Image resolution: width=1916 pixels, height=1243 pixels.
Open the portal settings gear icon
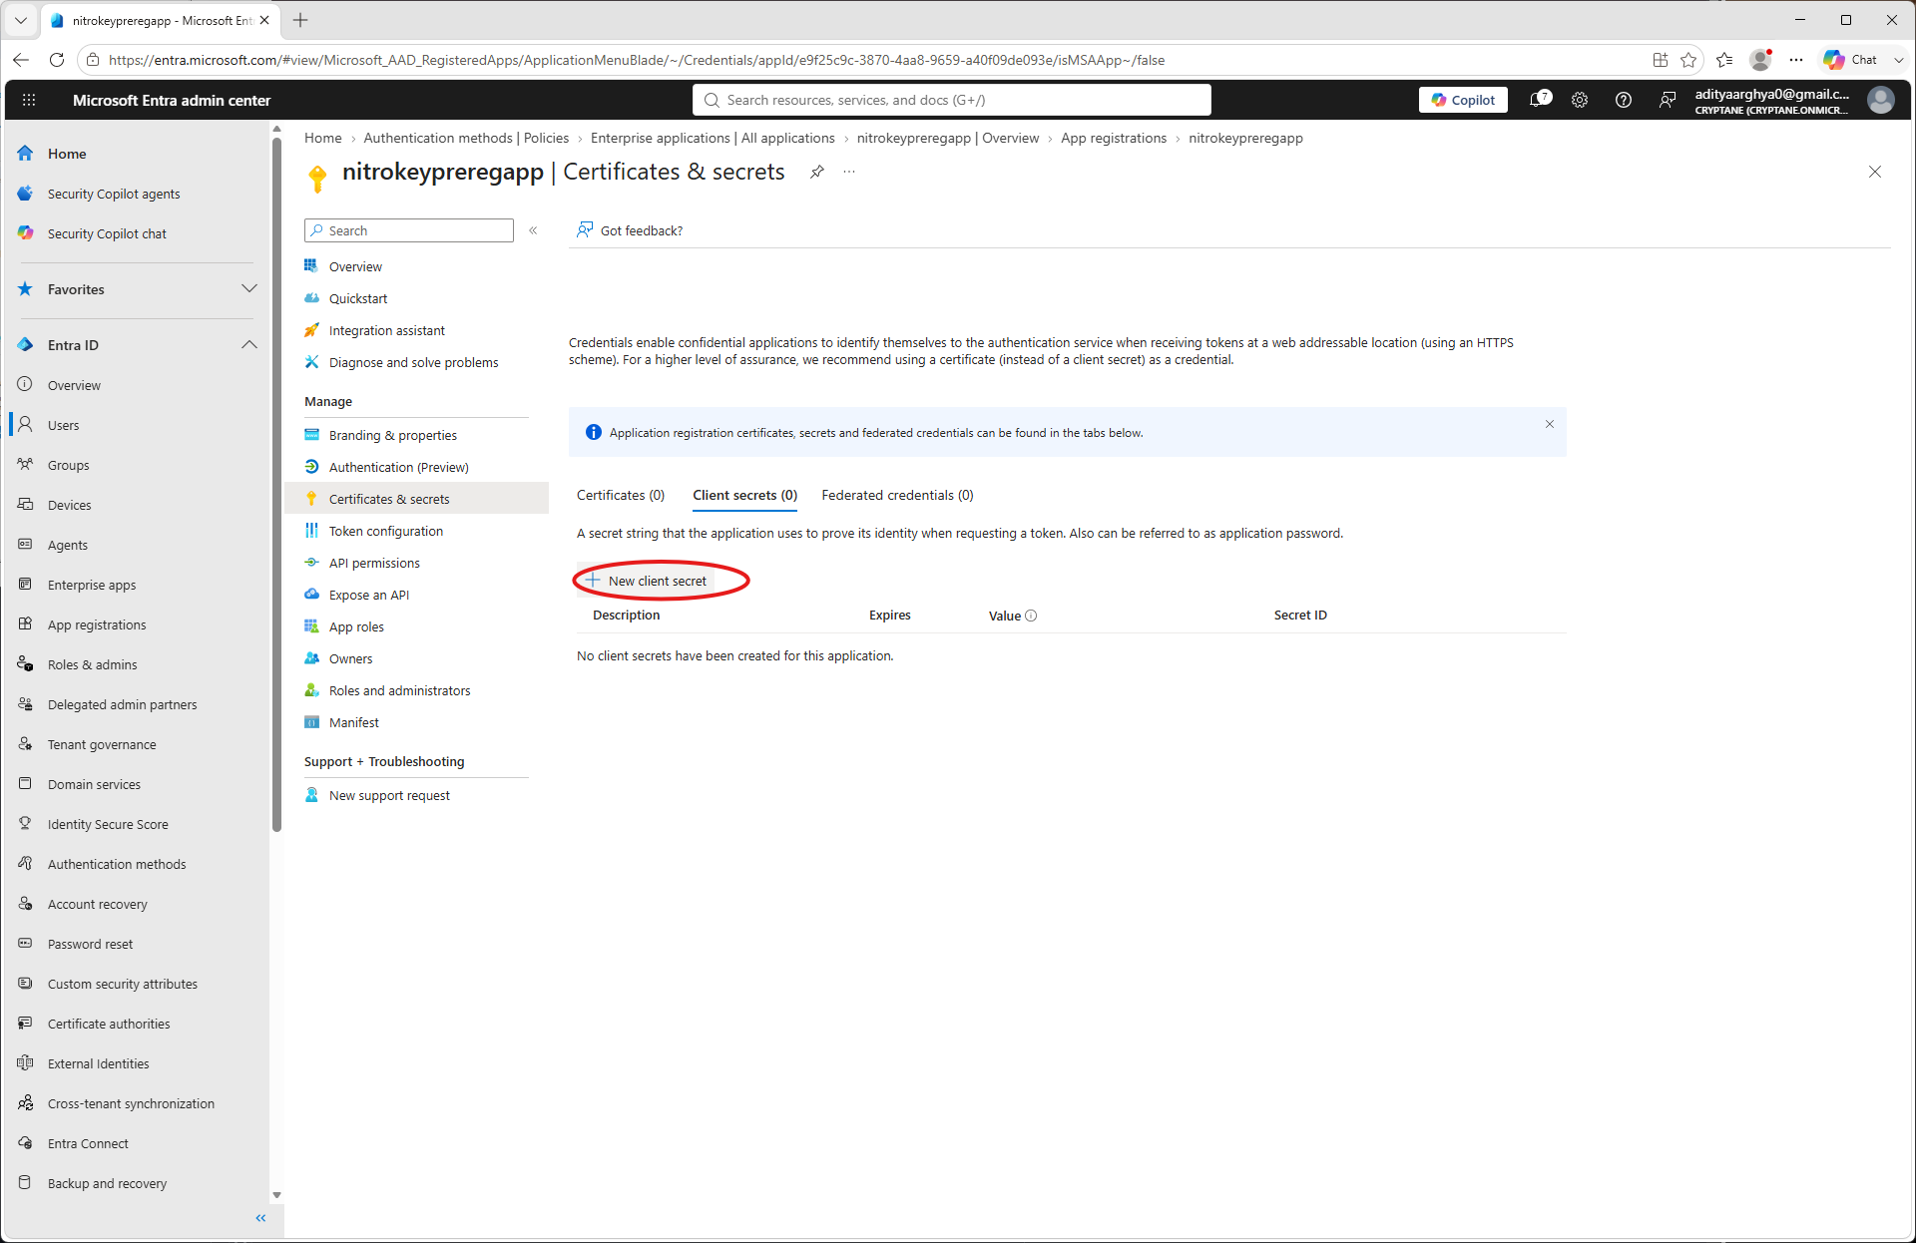click(1580, 100)
